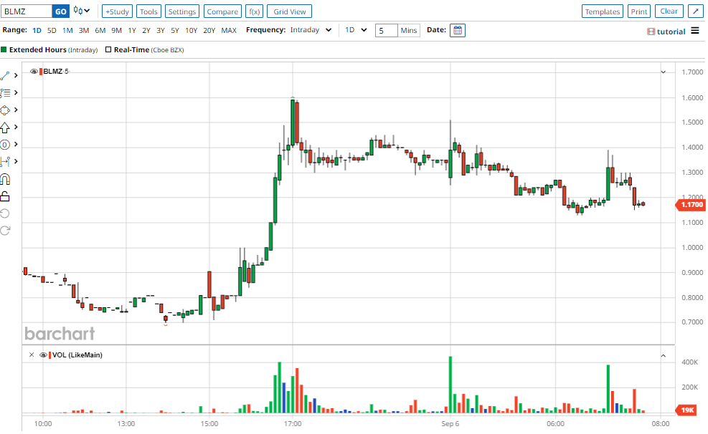The height and width of the screenshot is (434, 708).
Task: Expand the line tools submenu arrow
Action: click(x=16, y=75)
